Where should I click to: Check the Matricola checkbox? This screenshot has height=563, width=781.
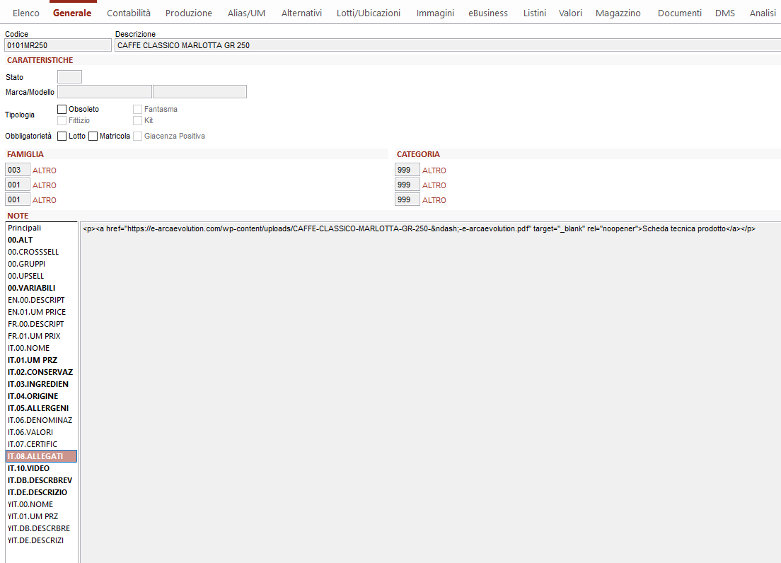tap(93, 136)
